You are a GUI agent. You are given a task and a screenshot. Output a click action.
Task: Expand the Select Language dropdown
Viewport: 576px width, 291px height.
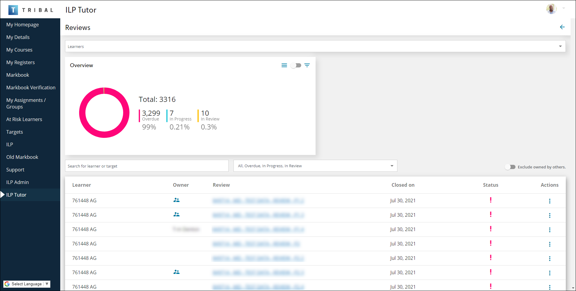[x=47, y=284]
